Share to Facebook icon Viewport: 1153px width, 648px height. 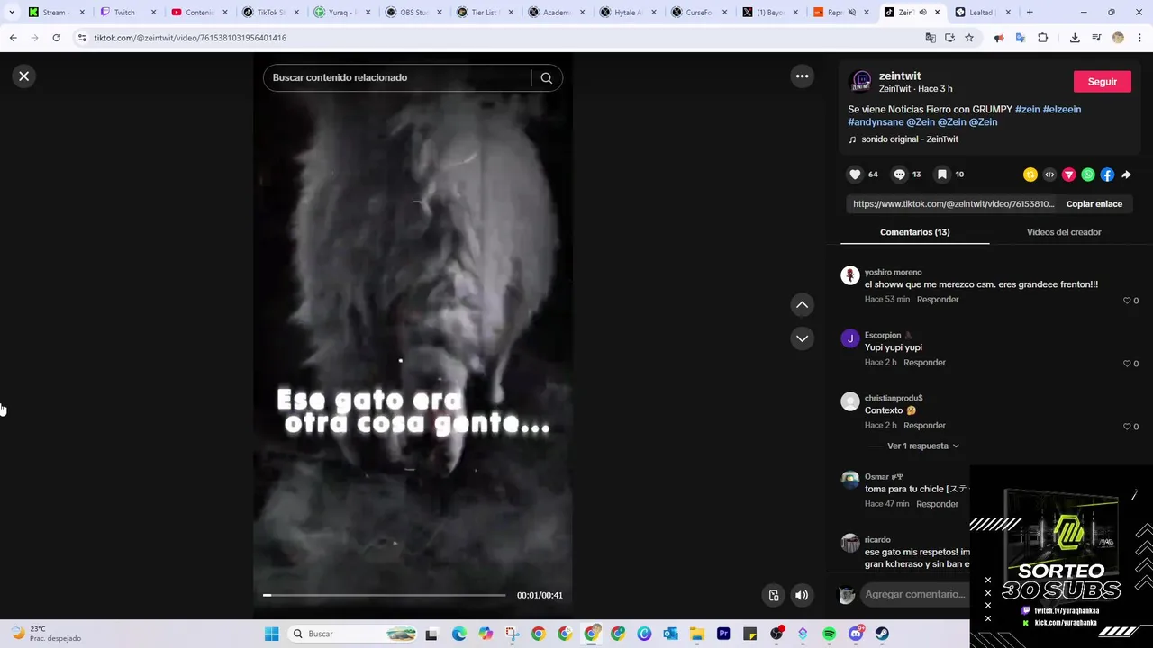(1107, 175)
